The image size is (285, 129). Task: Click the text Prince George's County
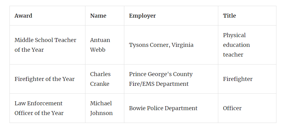161,74
